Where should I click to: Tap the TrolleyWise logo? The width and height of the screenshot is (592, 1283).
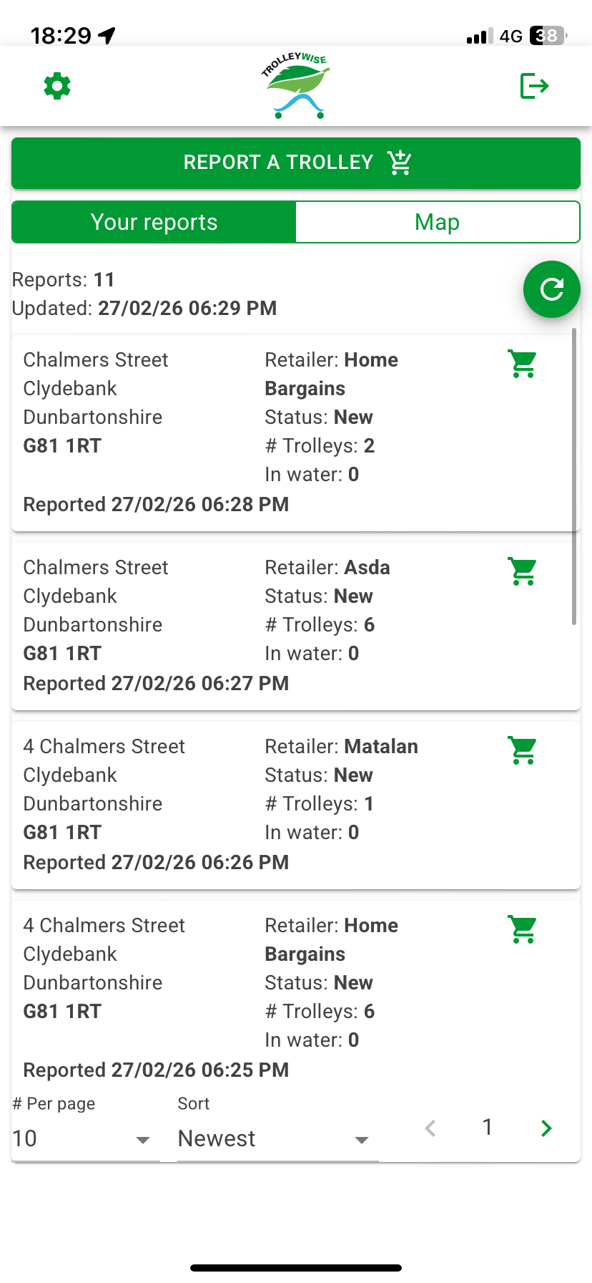click(296, 86)
